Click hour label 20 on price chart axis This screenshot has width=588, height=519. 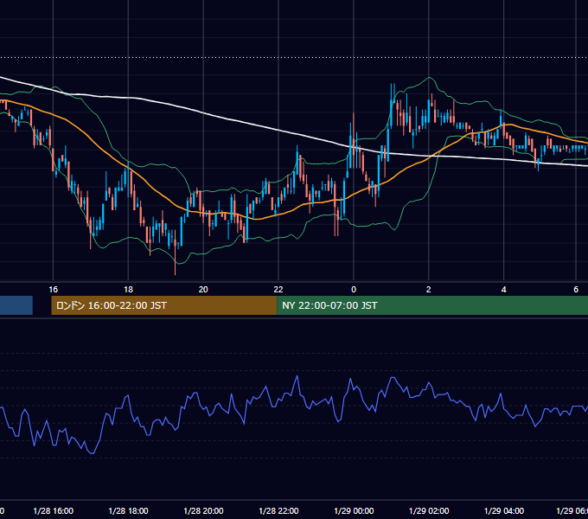203,289
